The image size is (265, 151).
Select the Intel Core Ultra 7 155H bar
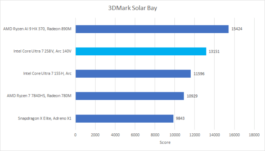tap(133, 74)
